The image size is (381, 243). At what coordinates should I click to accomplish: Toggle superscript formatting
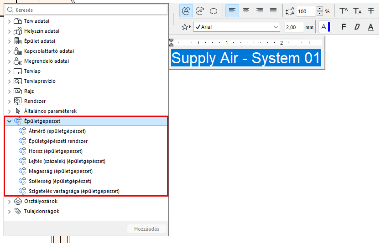click(344, 11)
